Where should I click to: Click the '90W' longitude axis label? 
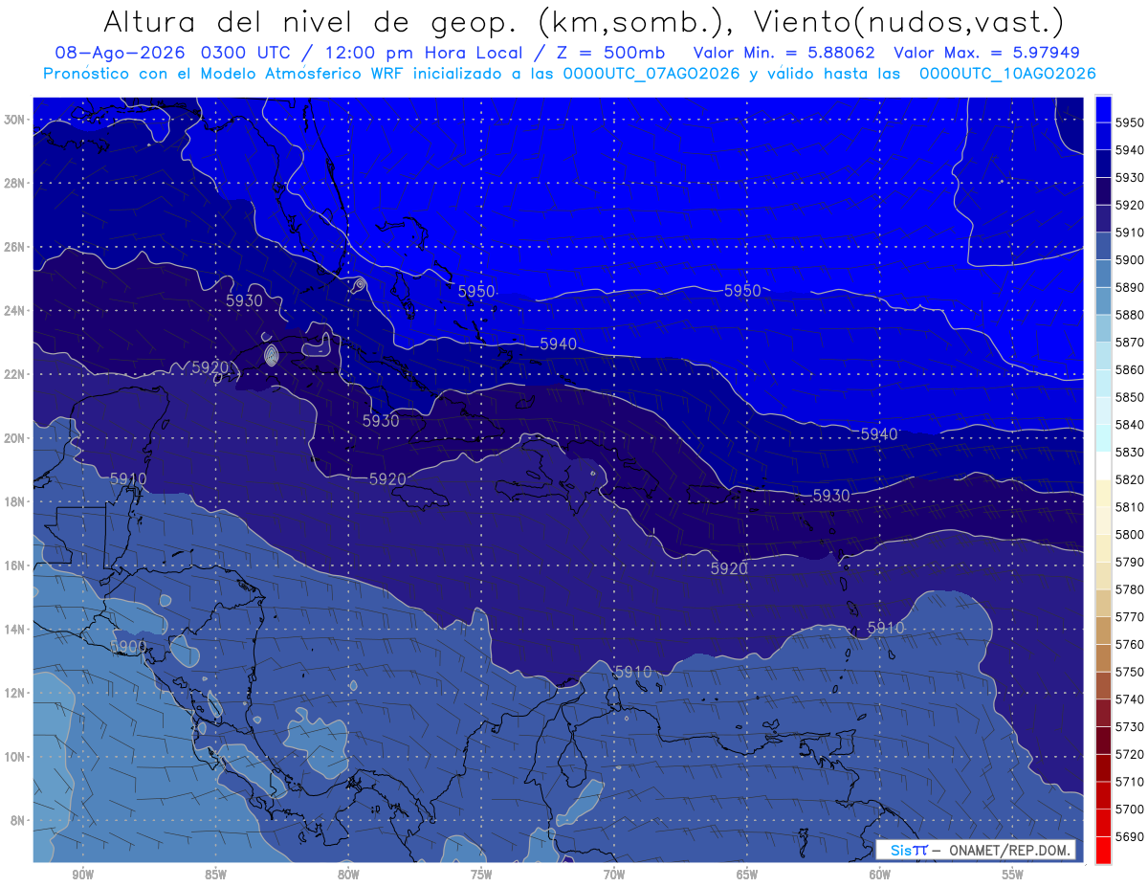(83, 875)
